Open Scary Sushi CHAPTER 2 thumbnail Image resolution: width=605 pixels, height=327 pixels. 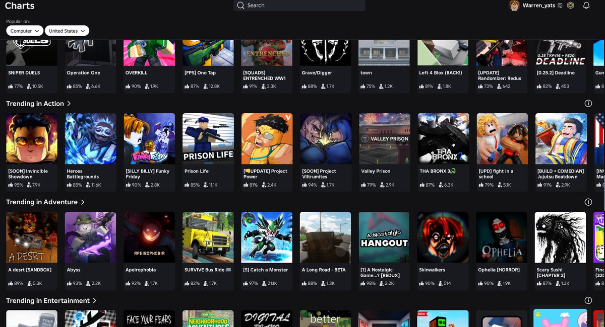click(561, 237)
